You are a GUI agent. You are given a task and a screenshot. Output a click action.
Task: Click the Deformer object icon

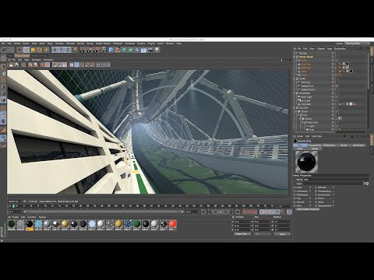pos(137,50)
